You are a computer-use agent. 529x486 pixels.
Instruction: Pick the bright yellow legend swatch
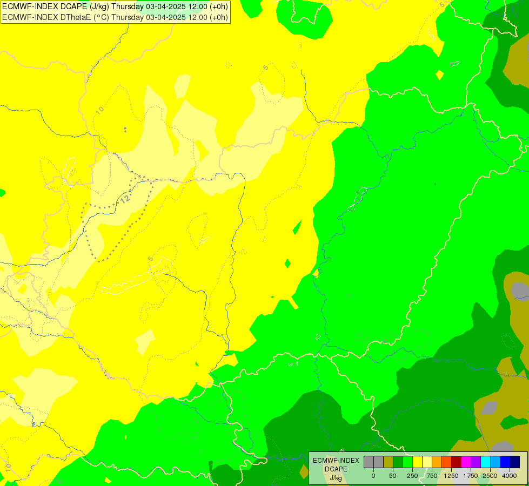pos(417,462)
